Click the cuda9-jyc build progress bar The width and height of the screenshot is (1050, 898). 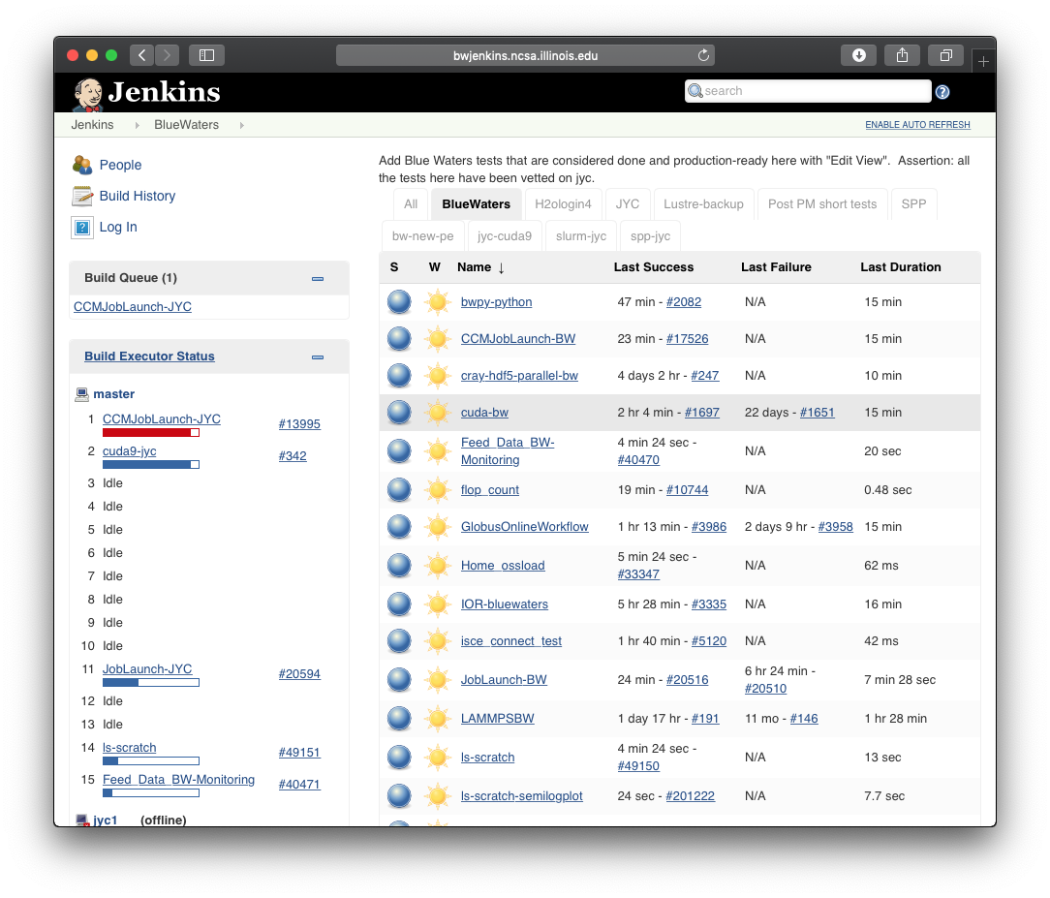[x=151, y=465]
